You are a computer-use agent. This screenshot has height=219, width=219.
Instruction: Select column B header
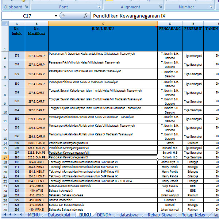coord(37,24)
